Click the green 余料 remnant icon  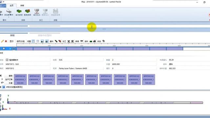tap(91, 41)
